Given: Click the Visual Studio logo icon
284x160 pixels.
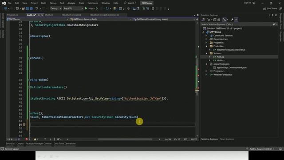Looking at the screenshot, I should (4, 3).
